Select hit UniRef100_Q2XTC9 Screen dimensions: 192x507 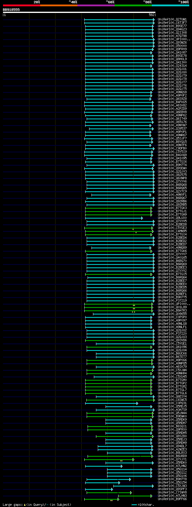[172, 191]
